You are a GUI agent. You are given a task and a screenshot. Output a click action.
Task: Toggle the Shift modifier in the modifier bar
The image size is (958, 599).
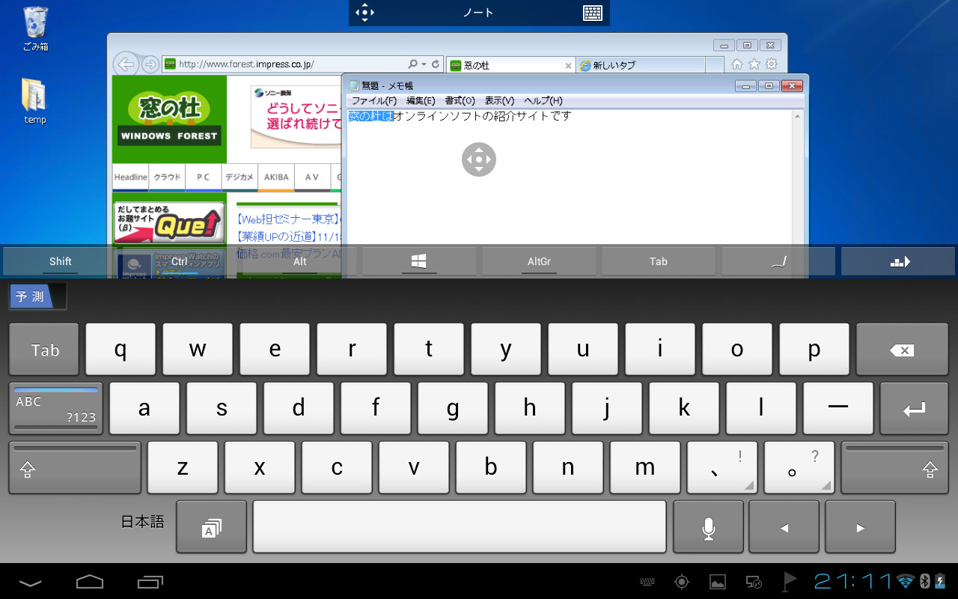click(61, 261)
